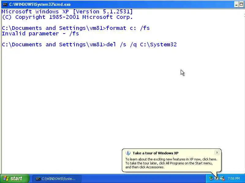The width and height of the screenshot is (245, 183).
Task: Maximize the cmd.exe window
Action: pyautogui.click(x=242, y=5)
